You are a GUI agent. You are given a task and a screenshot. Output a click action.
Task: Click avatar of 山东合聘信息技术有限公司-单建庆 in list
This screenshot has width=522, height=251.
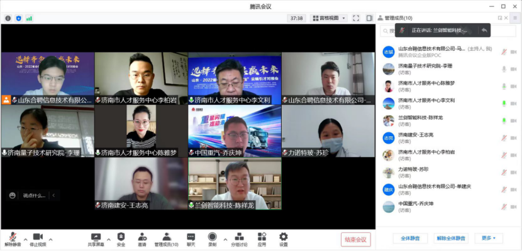(389, 190)
